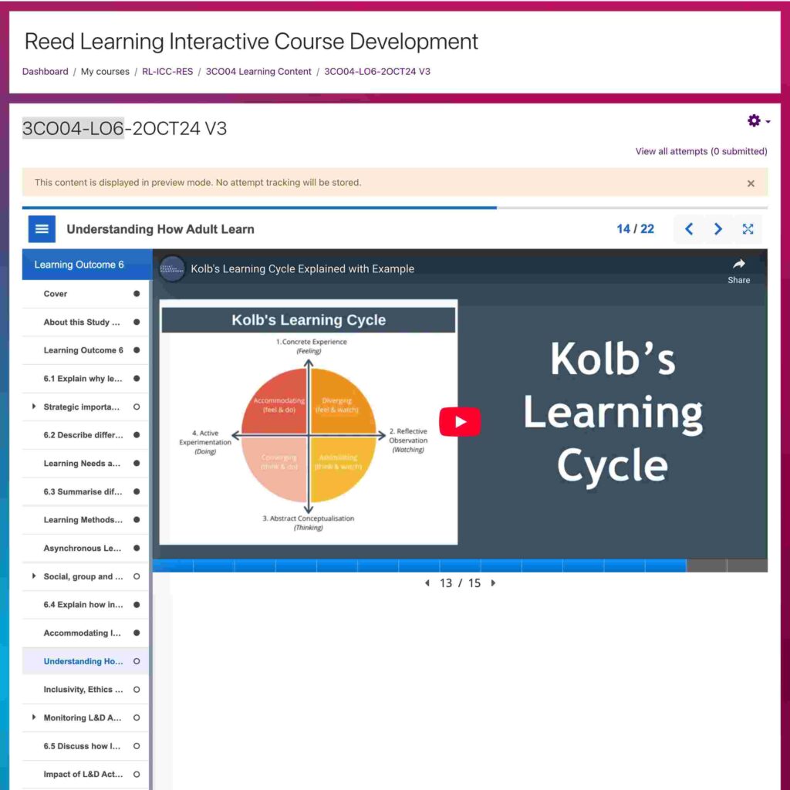Advance to next page with right arrow
Image resolution: width=790 pixels, height=790 pixels.
(718, 229)
